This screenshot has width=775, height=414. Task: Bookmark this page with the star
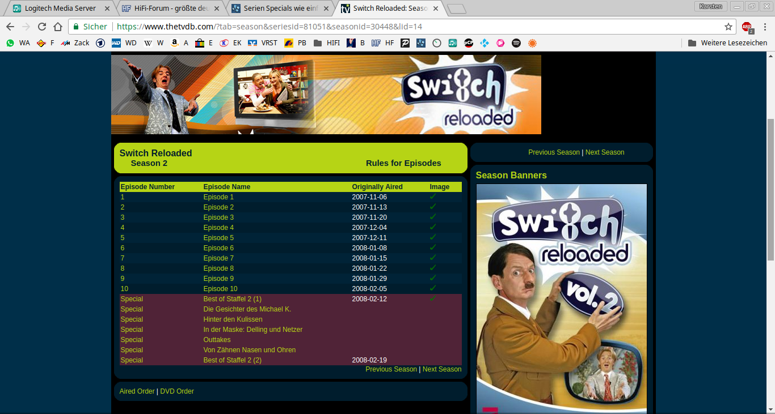pos(728,27)
